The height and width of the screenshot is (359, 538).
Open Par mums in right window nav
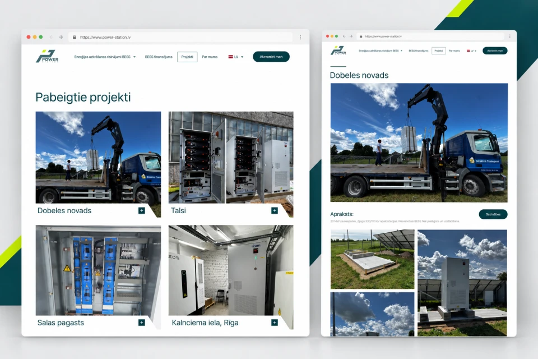pos(454,51)
